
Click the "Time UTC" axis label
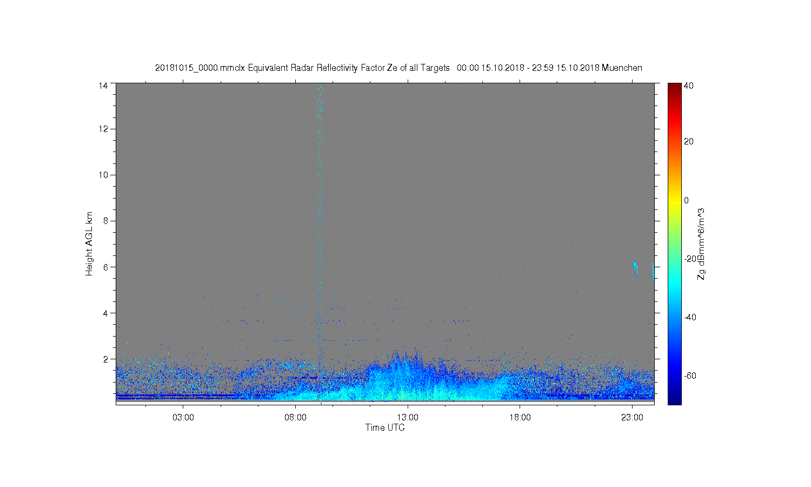[385, 427]
